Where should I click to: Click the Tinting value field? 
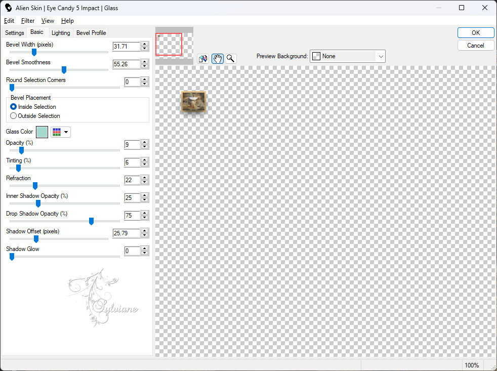132,162
